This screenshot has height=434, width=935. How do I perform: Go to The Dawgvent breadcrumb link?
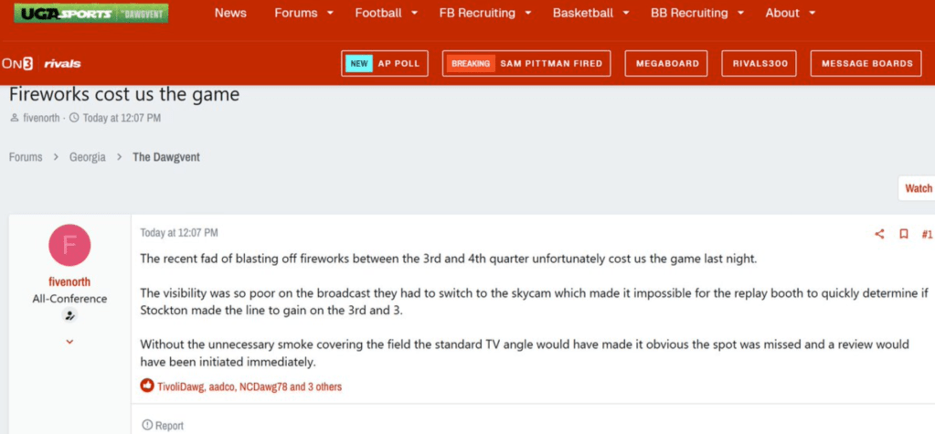tap(166, 157)
